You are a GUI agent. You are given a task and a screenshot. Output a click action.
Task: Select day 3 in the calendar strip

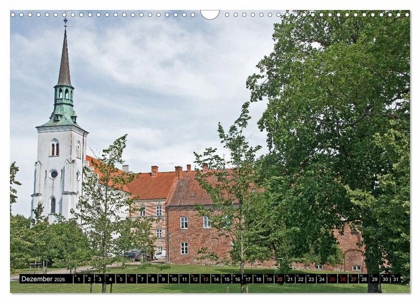pos(100,279)
